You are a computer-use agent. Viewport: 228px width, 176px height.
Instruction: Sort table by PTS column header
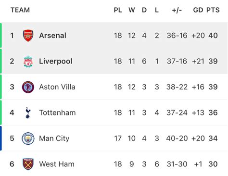[x=213, y=10]
